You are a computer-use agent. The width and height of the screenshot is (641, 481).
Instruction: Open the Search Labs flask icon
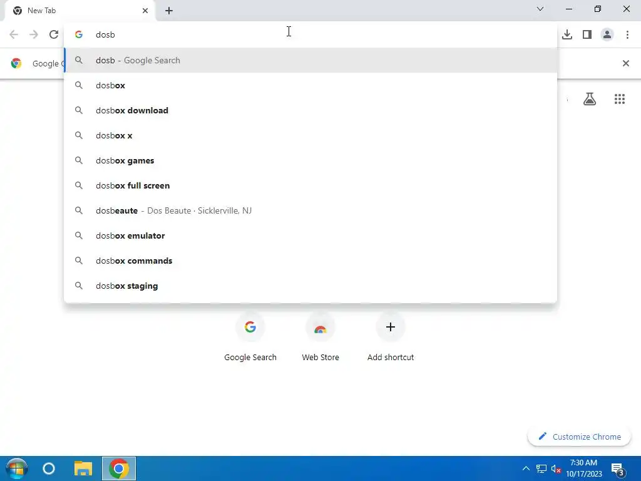coord(590,99)
